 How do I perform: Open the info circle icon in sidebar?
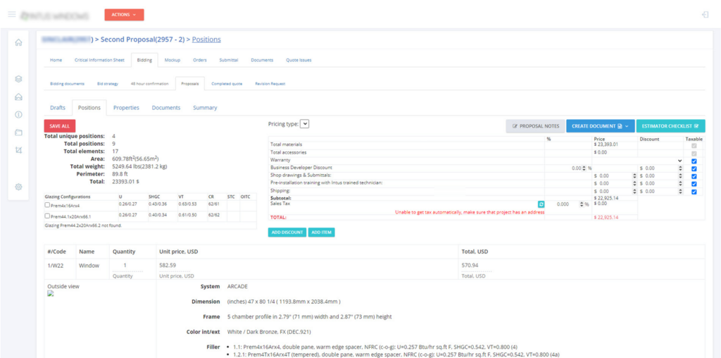pyautogui.click(x=18, y=114)
